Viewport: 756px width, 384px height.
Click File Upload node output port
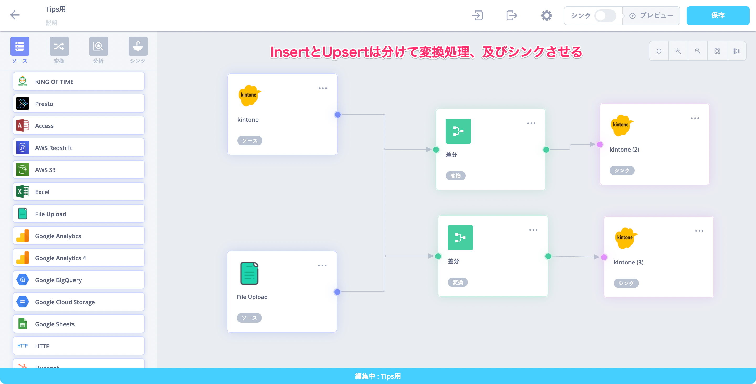click(337, 292)
